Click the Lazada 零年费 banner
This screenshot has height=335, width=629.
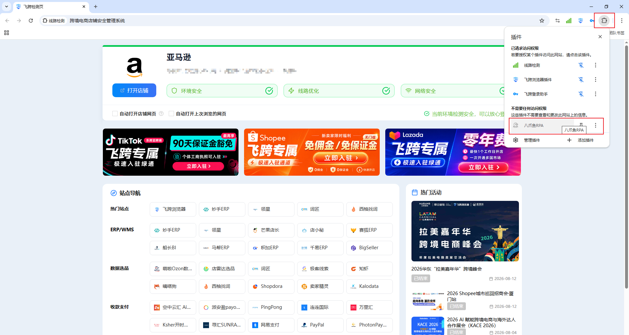453,152
